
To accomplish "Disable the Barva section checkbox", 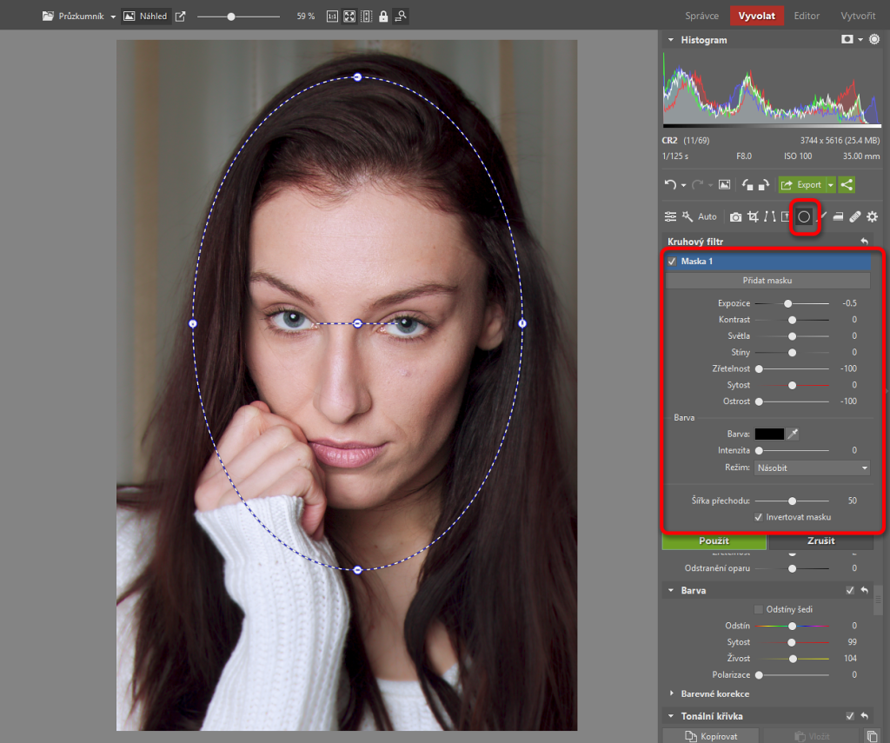I will coord(850,590).
